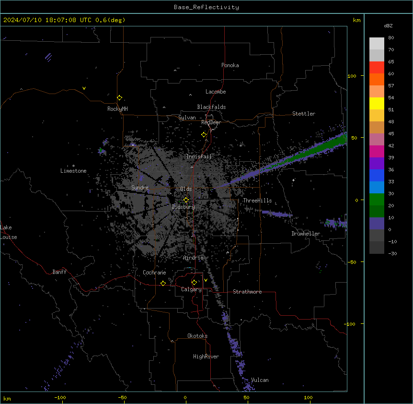The image size is (413, 404).
Task: Click the RockyMH label
Action: coord(117,109)
